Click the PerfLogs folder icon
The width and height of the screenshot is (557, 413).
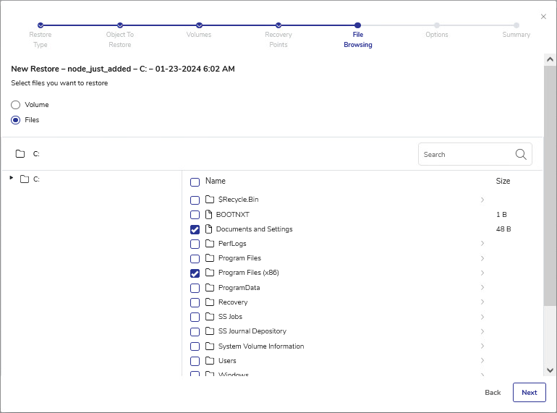[x=210, y=244]
